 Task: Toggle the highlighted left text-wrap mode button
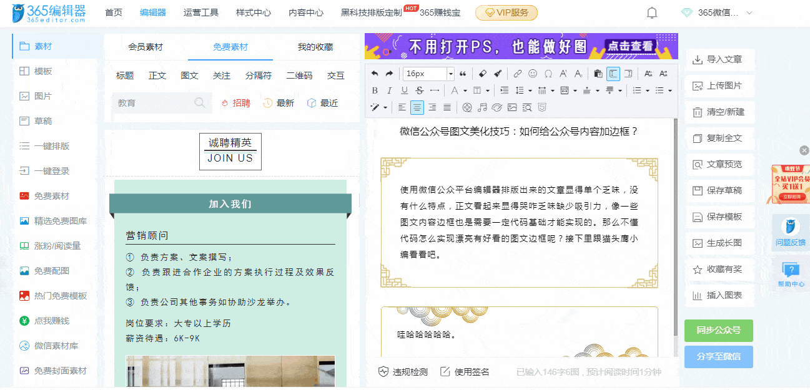613,74
